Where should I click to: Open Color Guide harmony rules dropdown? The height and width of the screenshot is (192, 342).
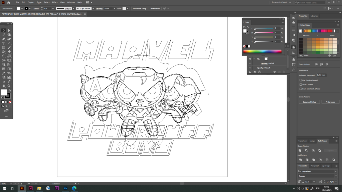click(337, 31)
